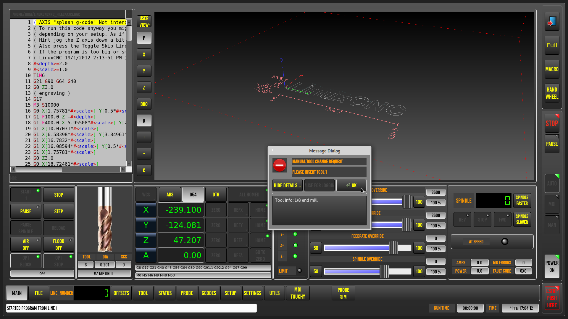Click the exit icon button at top right
This screenshot has height=319, width=568.
(x=552, y=21)
